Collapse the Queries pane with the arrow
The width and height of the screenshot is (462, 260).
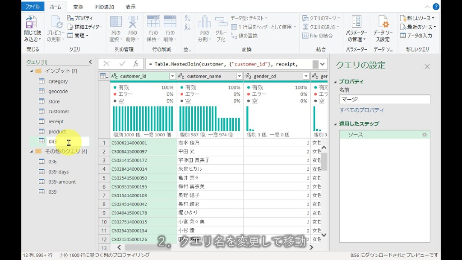(90, 62)
